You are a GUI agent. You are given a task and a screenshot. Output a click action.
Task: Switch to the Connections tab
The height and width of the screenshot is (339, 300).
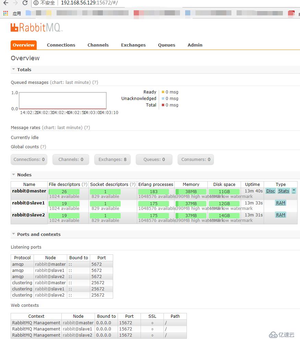click(61, 45)
